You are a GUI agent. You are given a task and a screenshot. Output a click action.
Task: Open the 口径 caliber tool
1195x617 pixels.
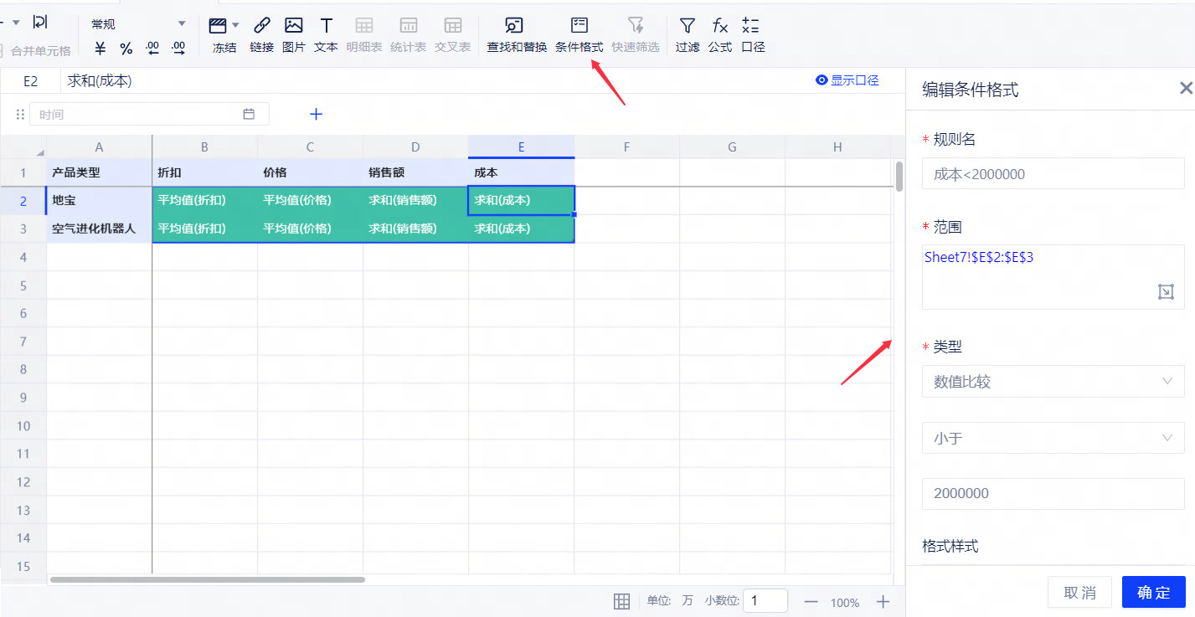point(752,34)
